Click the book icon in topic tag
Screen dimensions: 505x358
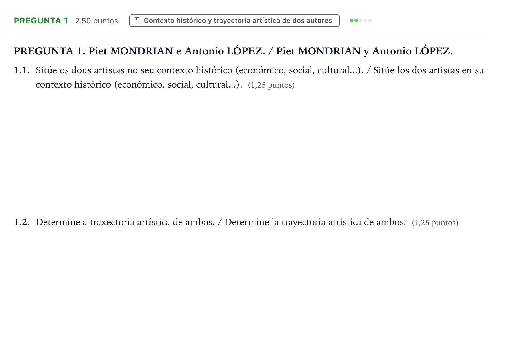(x=137, y=21)
